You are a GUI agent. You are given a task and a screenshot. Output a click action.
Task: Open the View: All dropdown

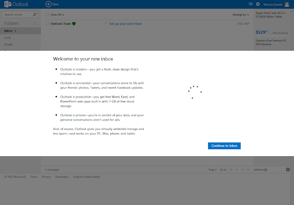click(x=57, y=15)
